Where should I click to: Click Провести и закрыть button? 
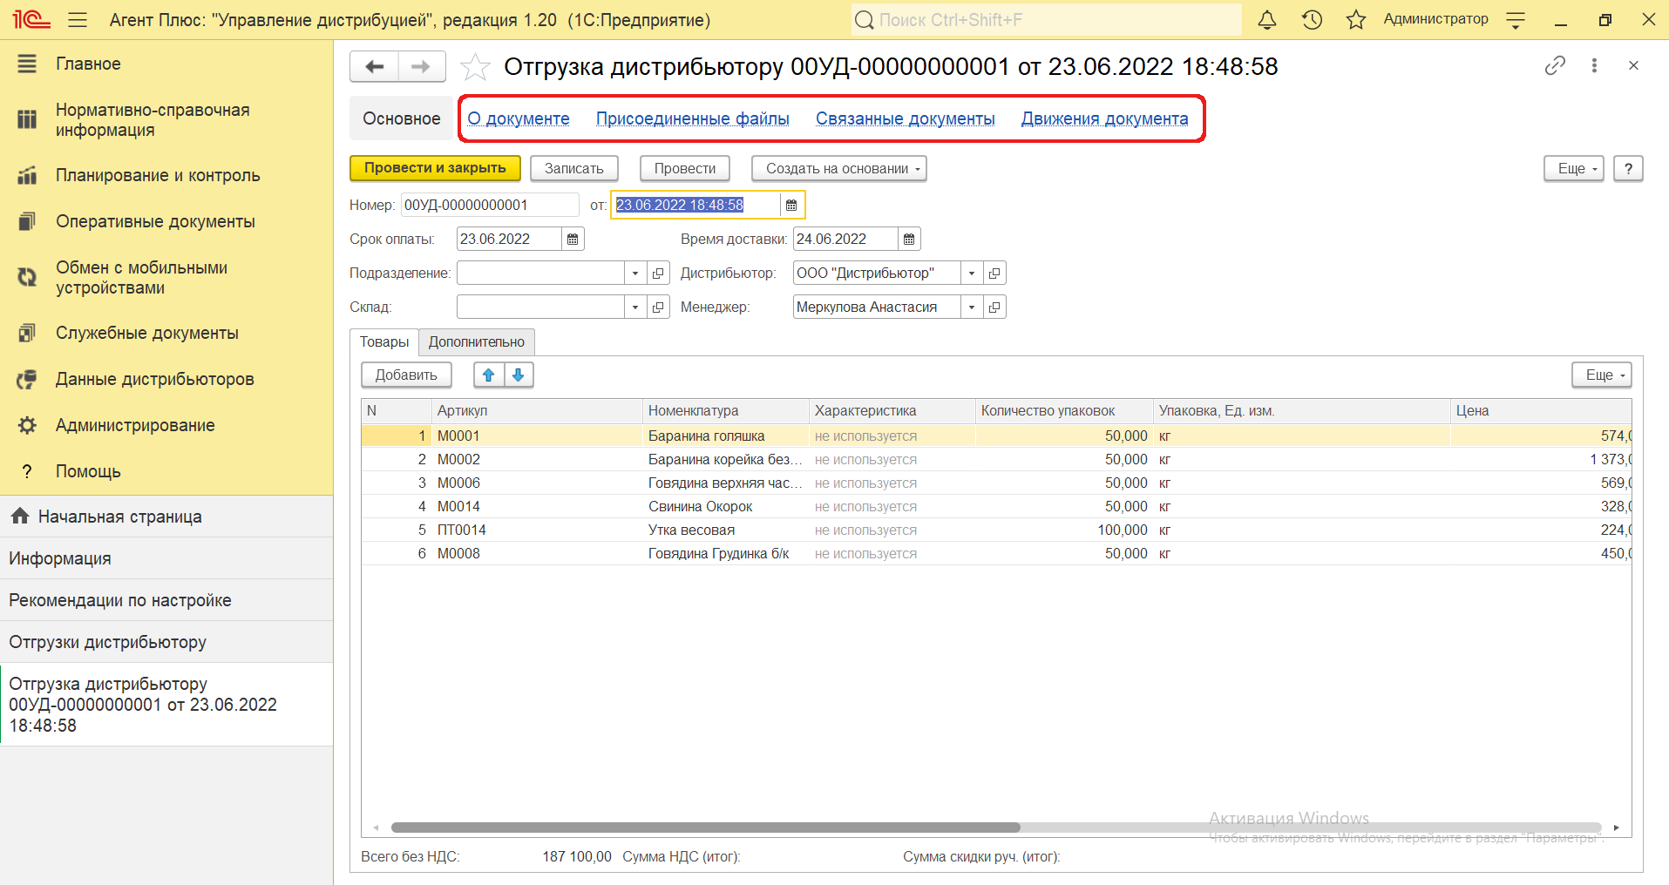(435, 168)
